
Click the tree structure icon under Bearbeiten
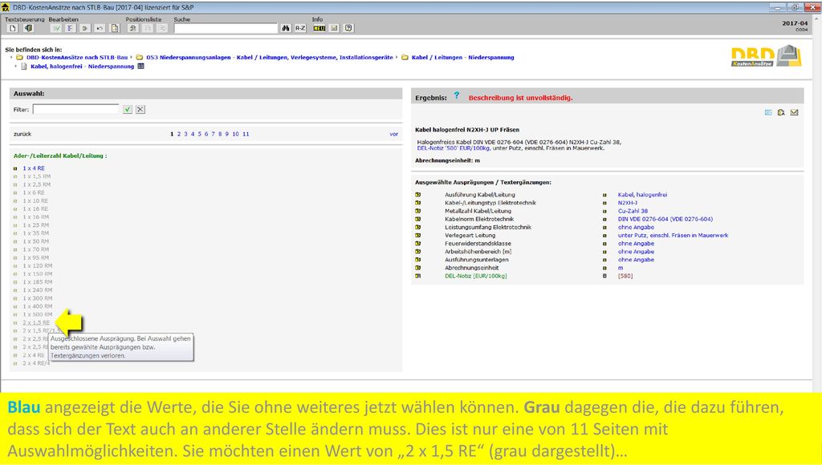click(x=71, y=28)
